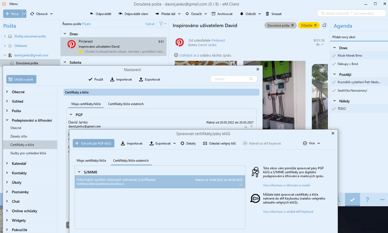Click the Archivovat archive icon
This screenshot has width=388, height=233.
point(213,14)
